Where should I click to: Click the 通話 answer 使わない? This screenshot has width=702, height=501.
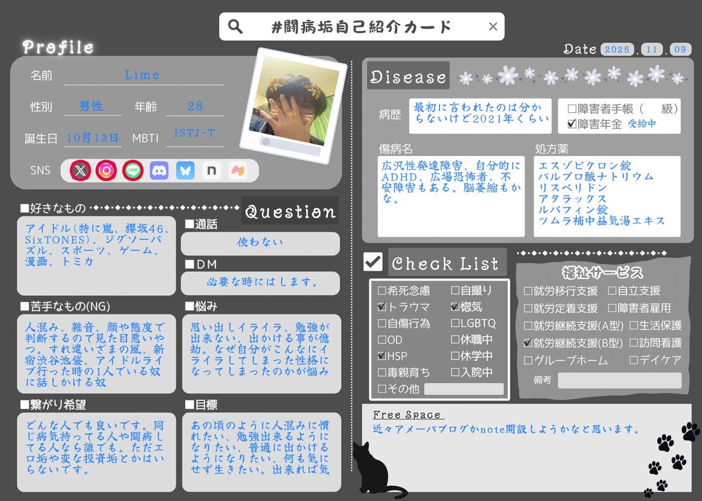pyautogui.click(x=260, y=243)
